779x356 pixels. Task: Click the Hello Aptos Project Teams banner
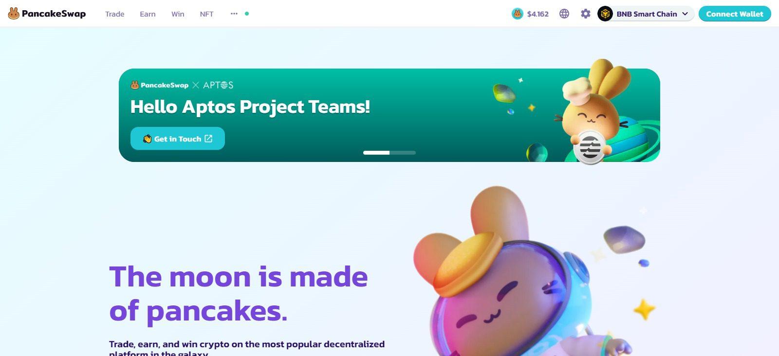coord(389,115)
